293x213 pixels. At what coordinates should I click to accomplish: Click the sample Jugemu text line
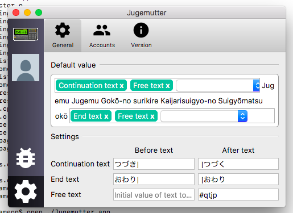159,101
